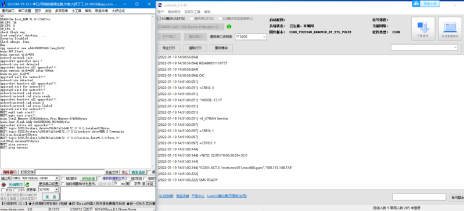The image size is (464, 211).
Task: Open 产品中心 link
Action: pyautogui.click(x=197, y=196)
